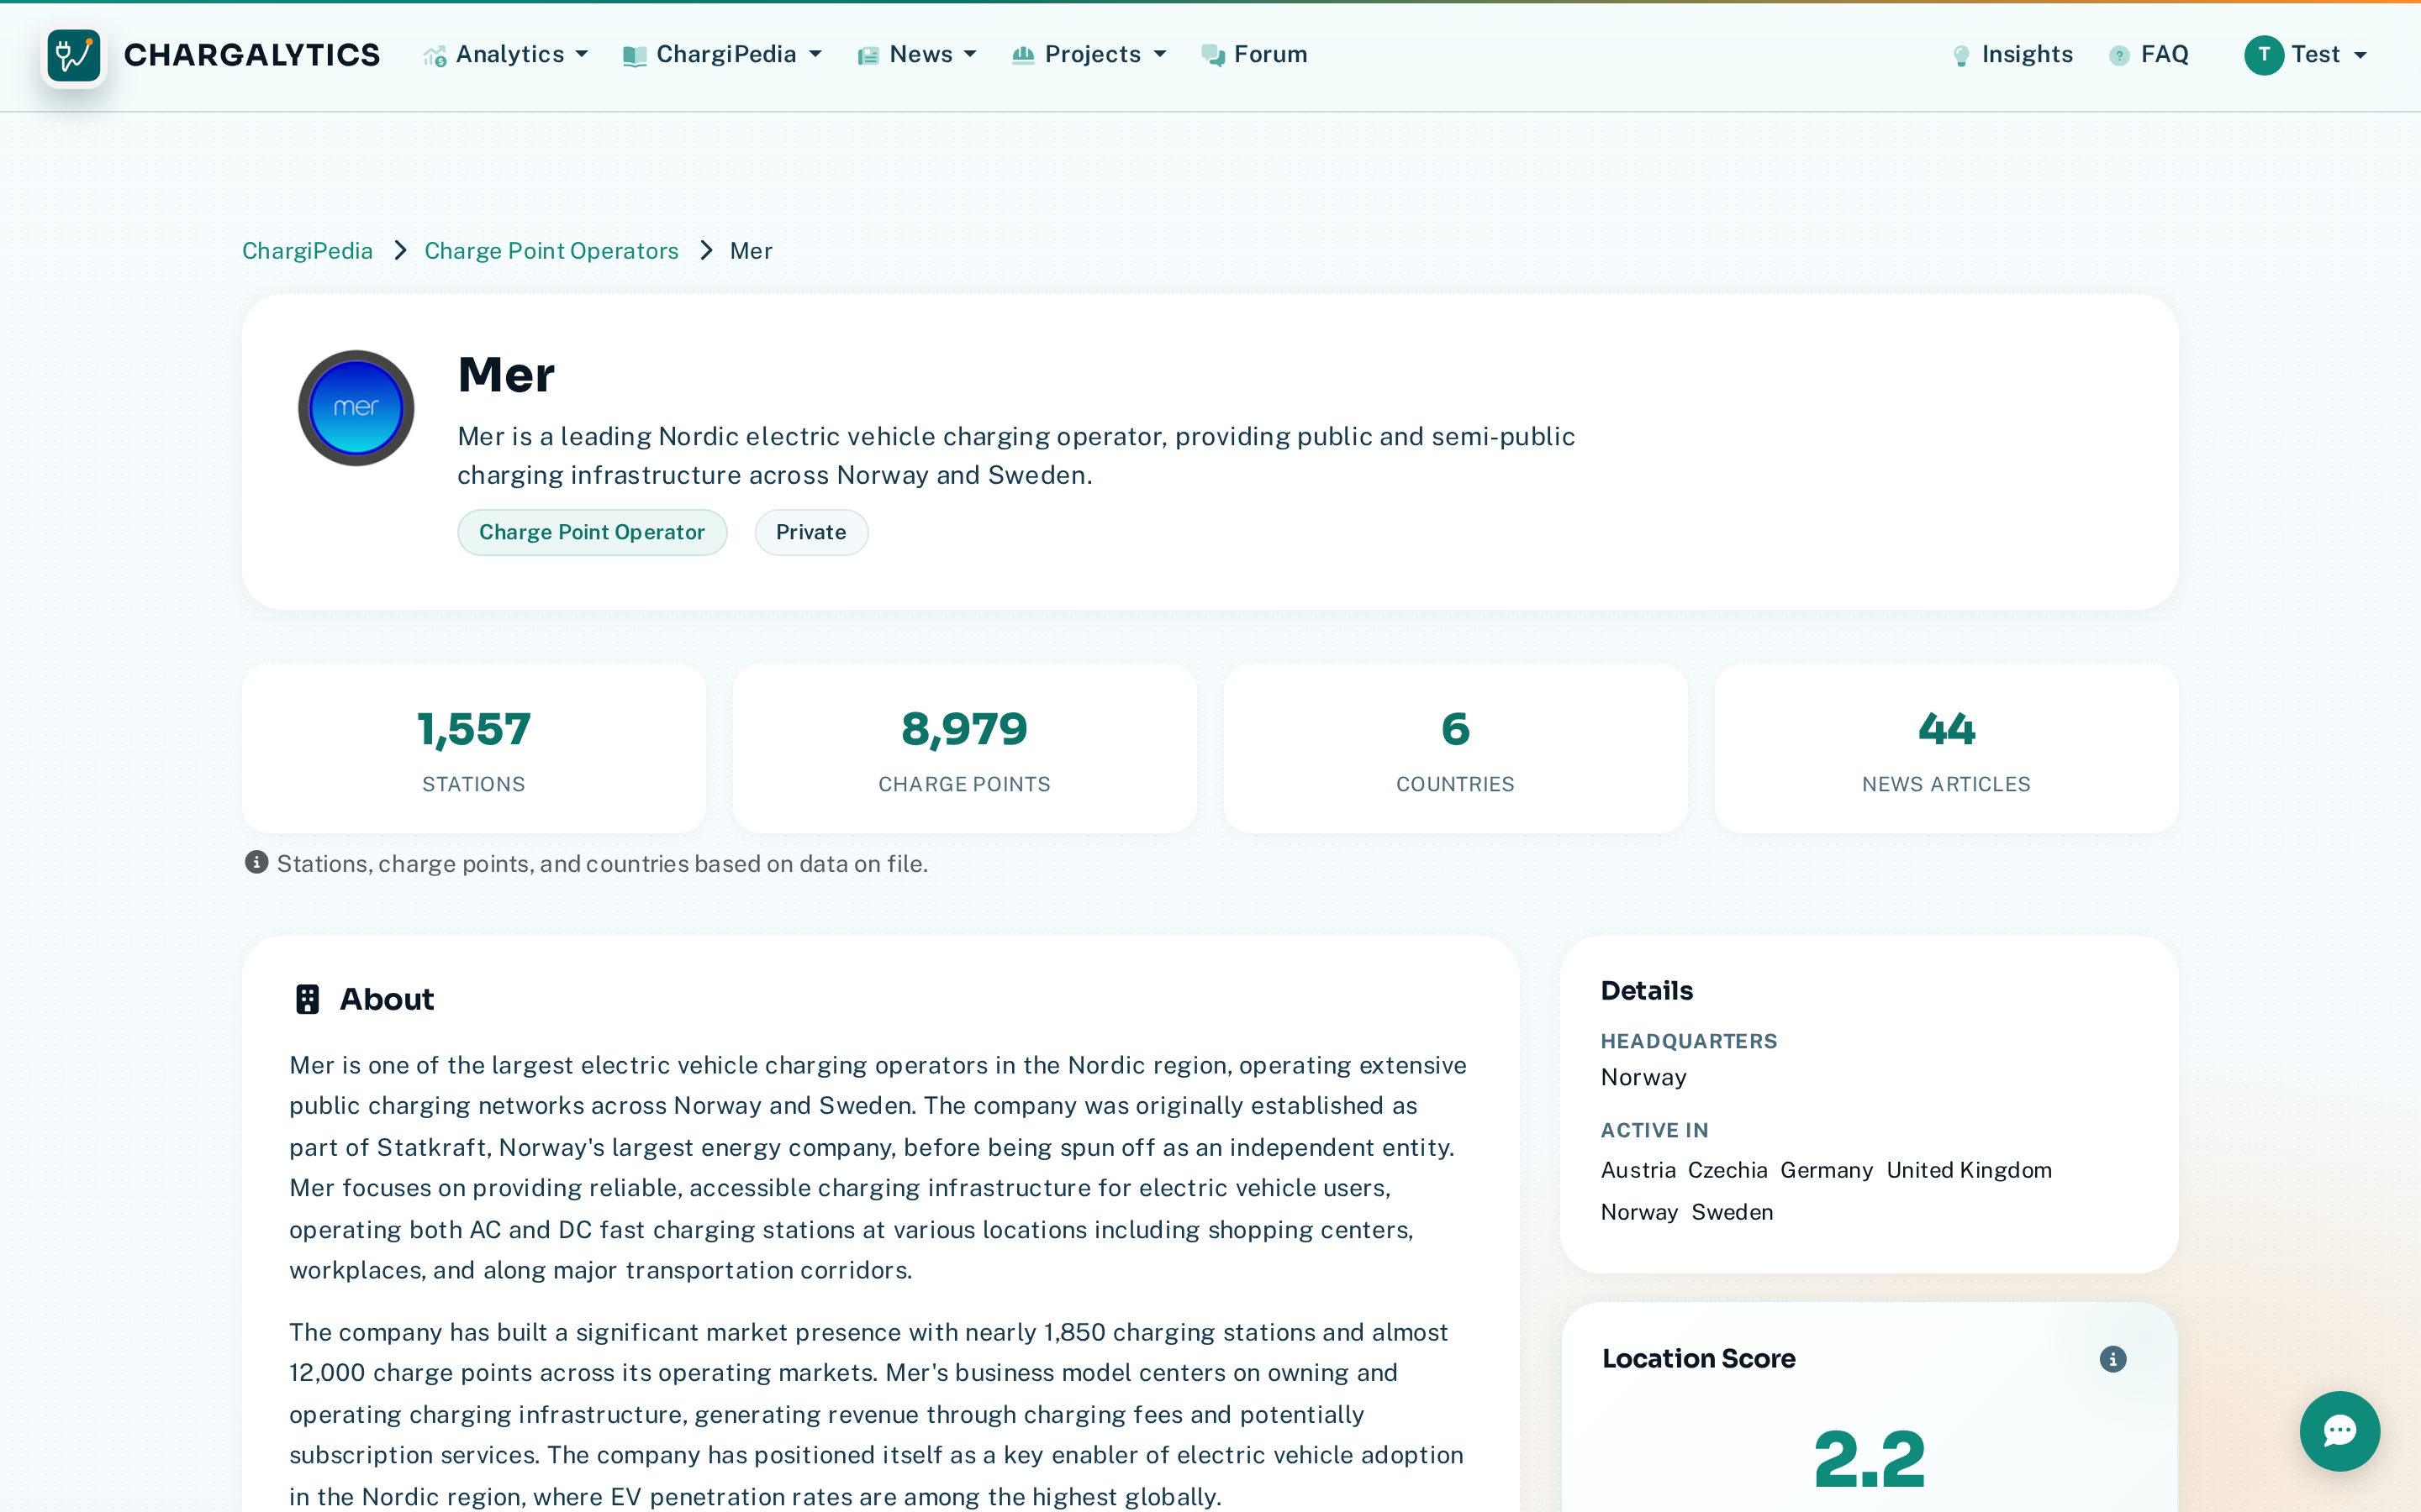2421x1512 pixels.
Task: Click the info icon beside the stations data note
Action: click(x=257, y=862)
